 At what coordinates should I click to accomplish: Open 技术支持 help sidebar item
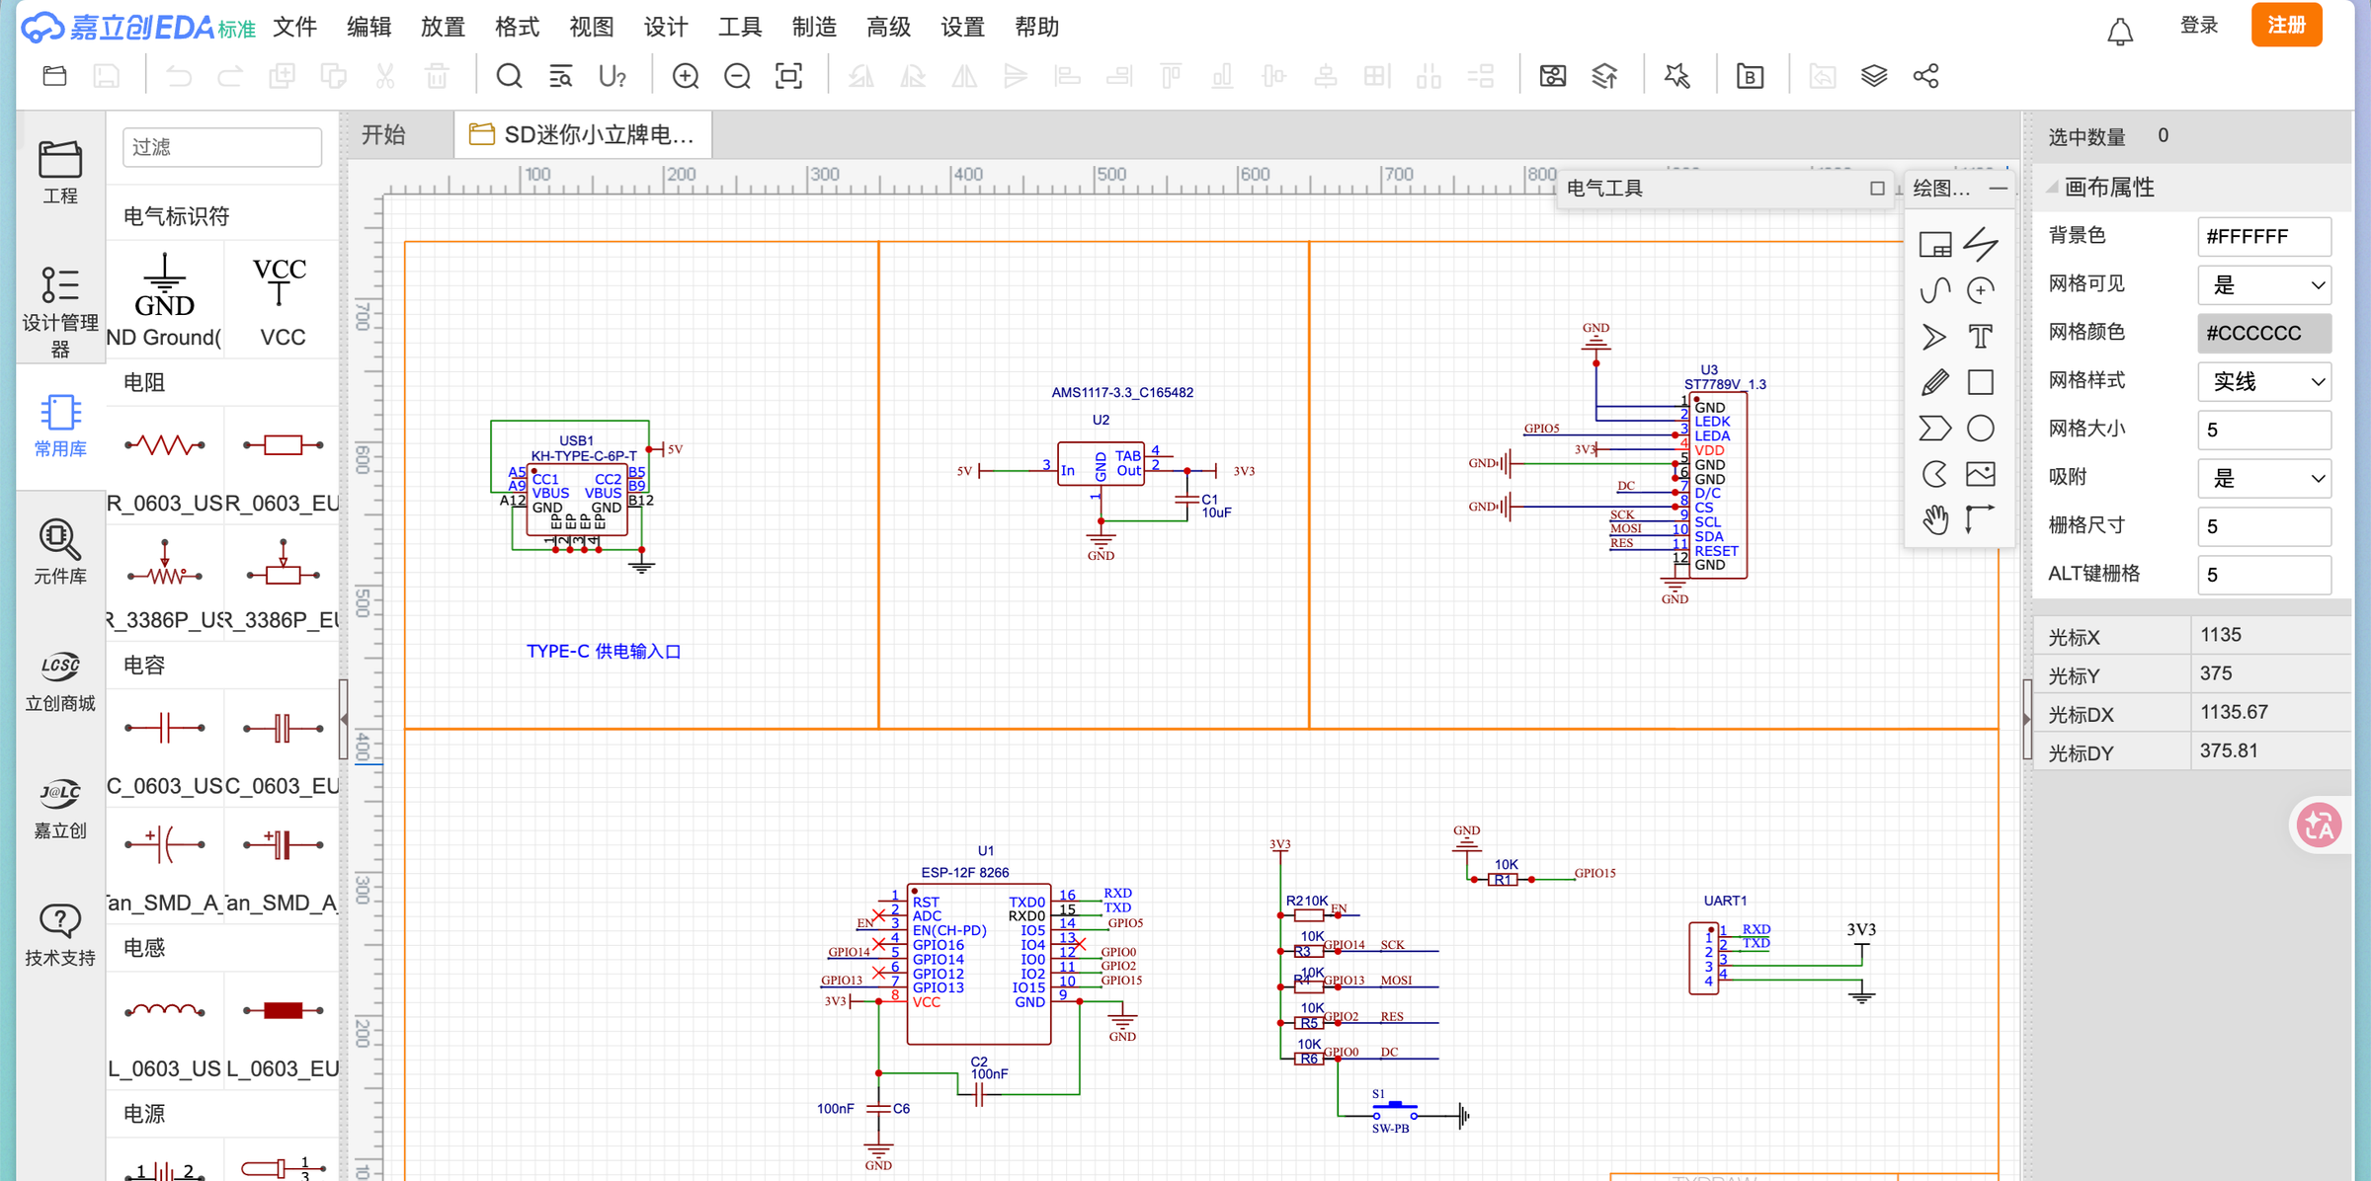click(x=60, y=935)
